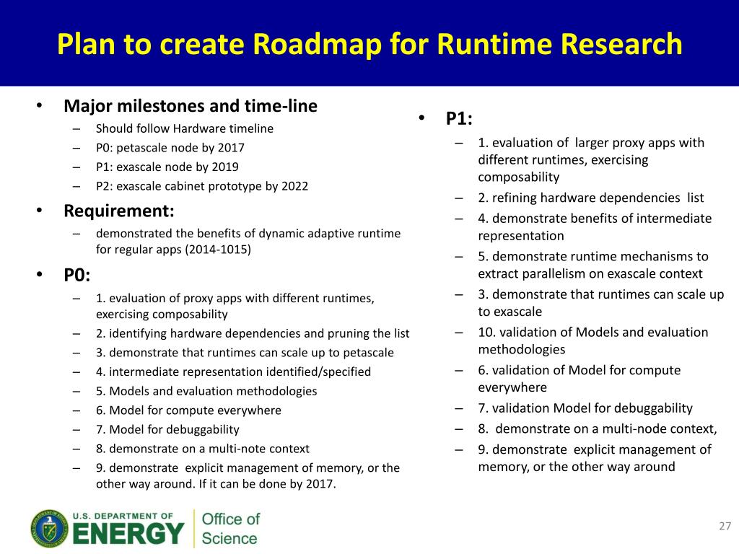Click item demonstrate on a multi-note context
Image resolution: width=739 pixels, height=554 pixels.
203,449
